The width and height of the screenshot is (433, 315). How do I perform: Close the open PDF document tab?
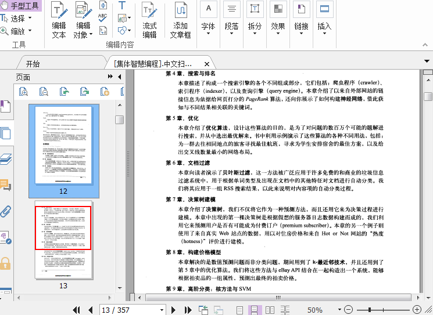point(206,64)
